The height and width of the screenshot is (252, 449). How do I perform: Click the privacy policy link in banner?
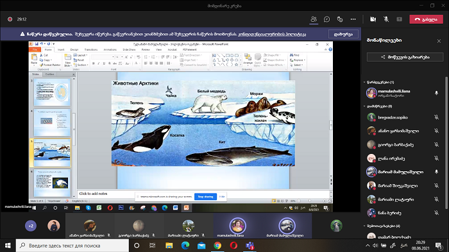coord(272,34)
